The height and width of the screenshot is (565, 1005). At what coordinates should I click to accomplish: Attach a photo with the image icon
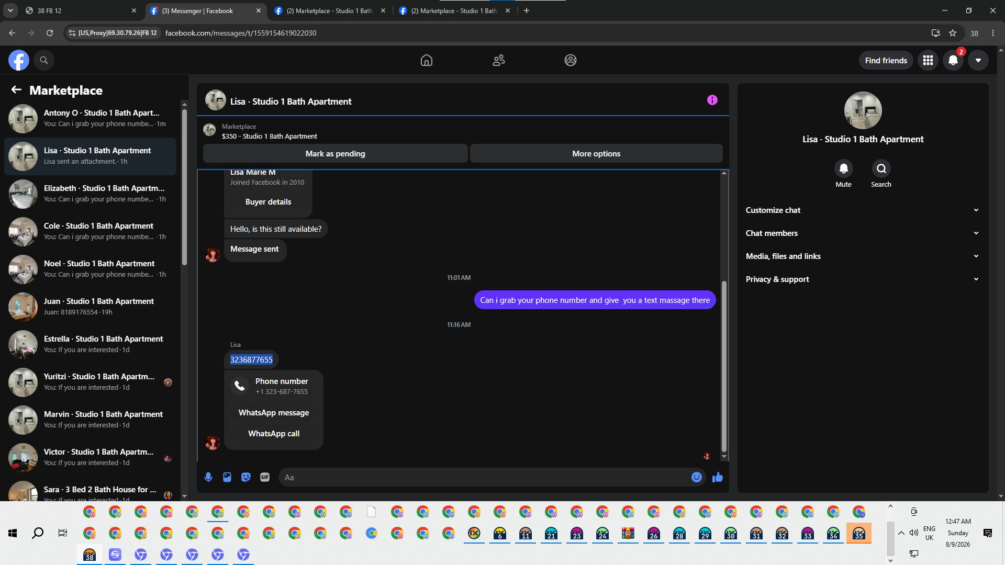point(227,477)
